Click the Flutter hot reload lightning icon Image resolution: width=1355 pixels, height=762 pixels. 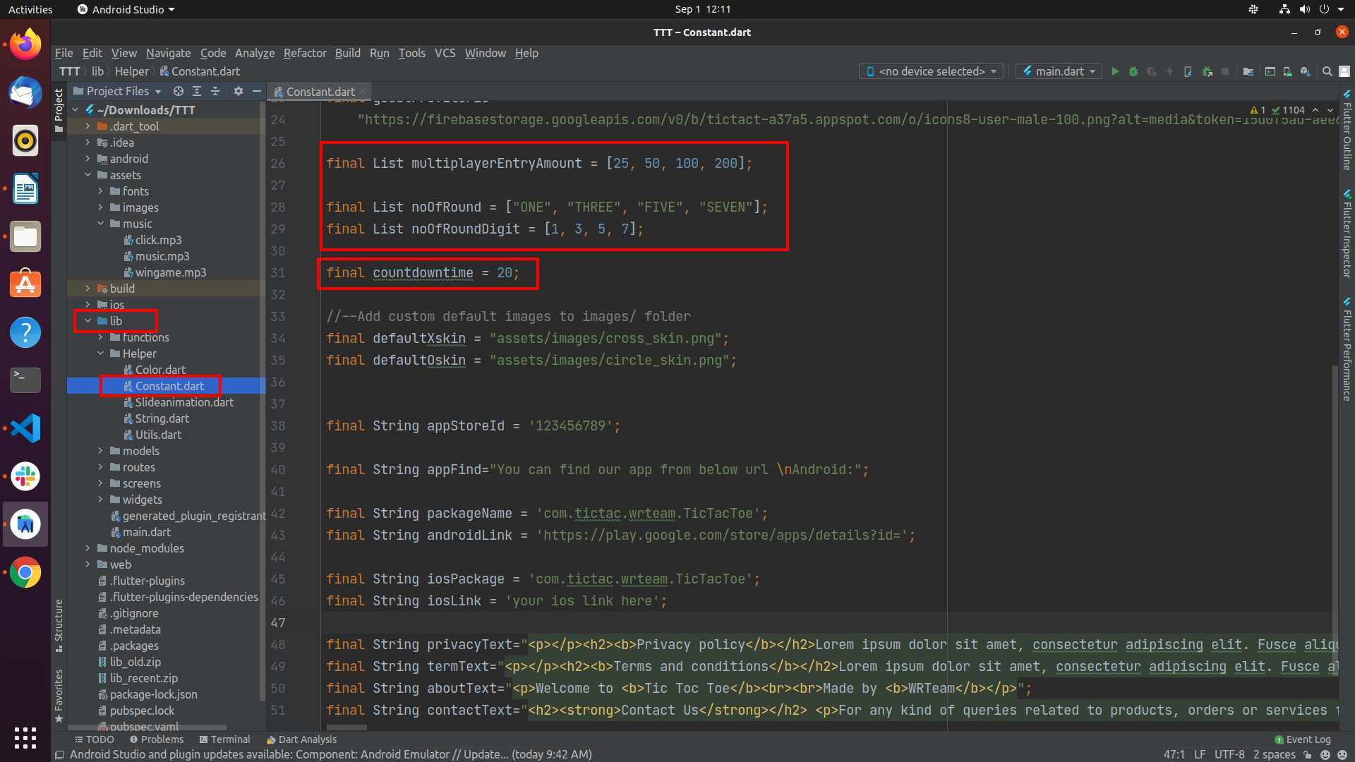1170,71
